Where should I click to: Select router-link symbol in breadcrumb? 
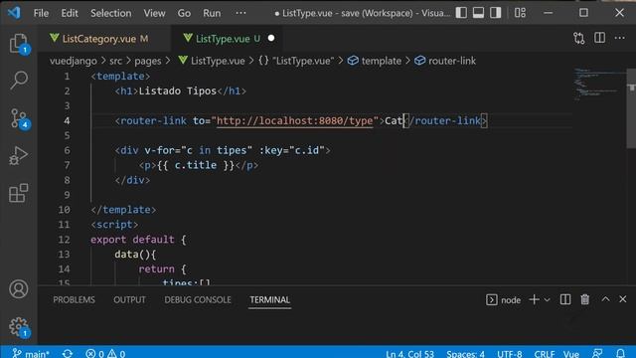coord(445,61)
